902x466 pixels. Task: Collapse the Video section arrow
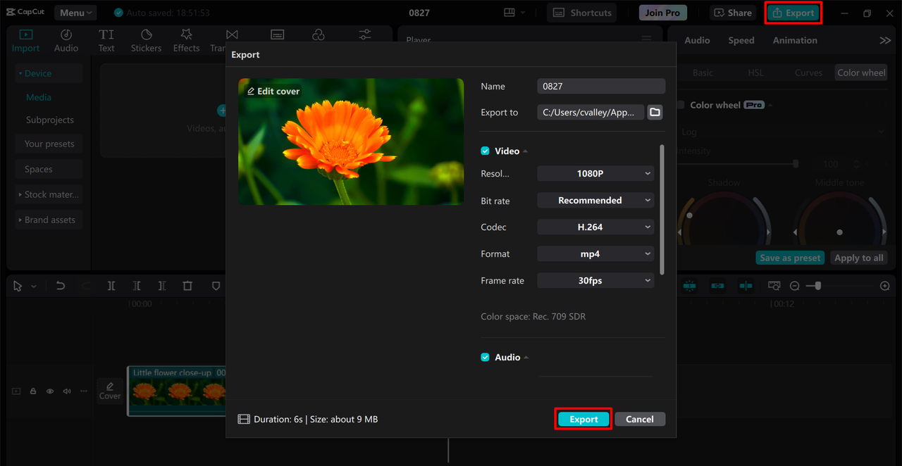tap(526, 151)
